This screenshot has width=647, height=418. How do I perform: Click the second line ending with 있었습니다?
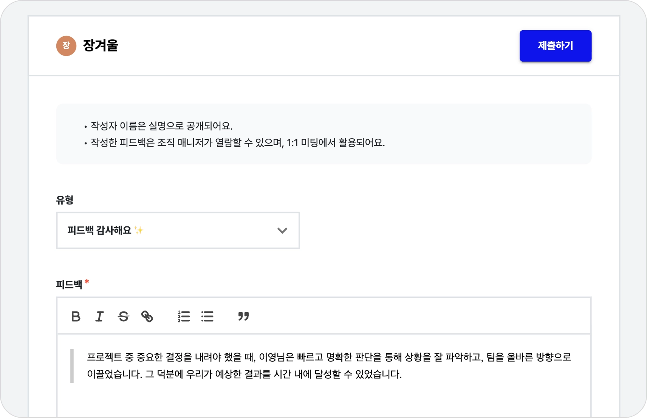tap(244, 375)
